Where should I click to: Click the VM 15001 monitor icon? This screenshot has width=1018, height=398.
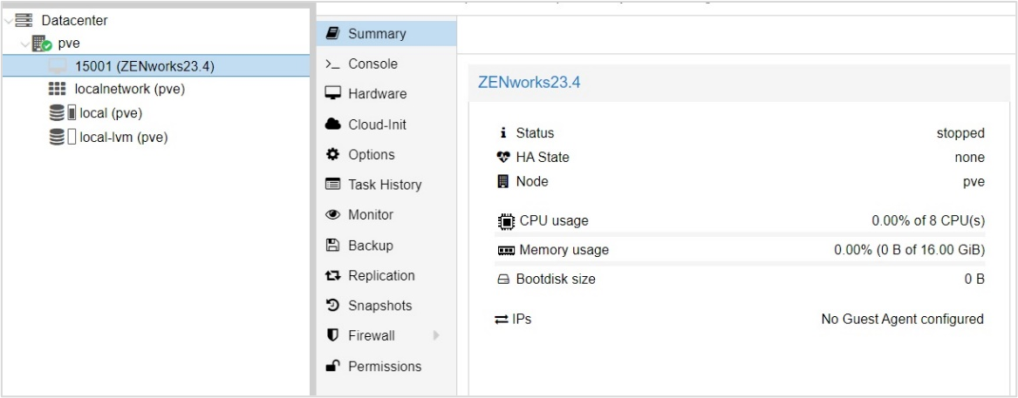(58, 66)
